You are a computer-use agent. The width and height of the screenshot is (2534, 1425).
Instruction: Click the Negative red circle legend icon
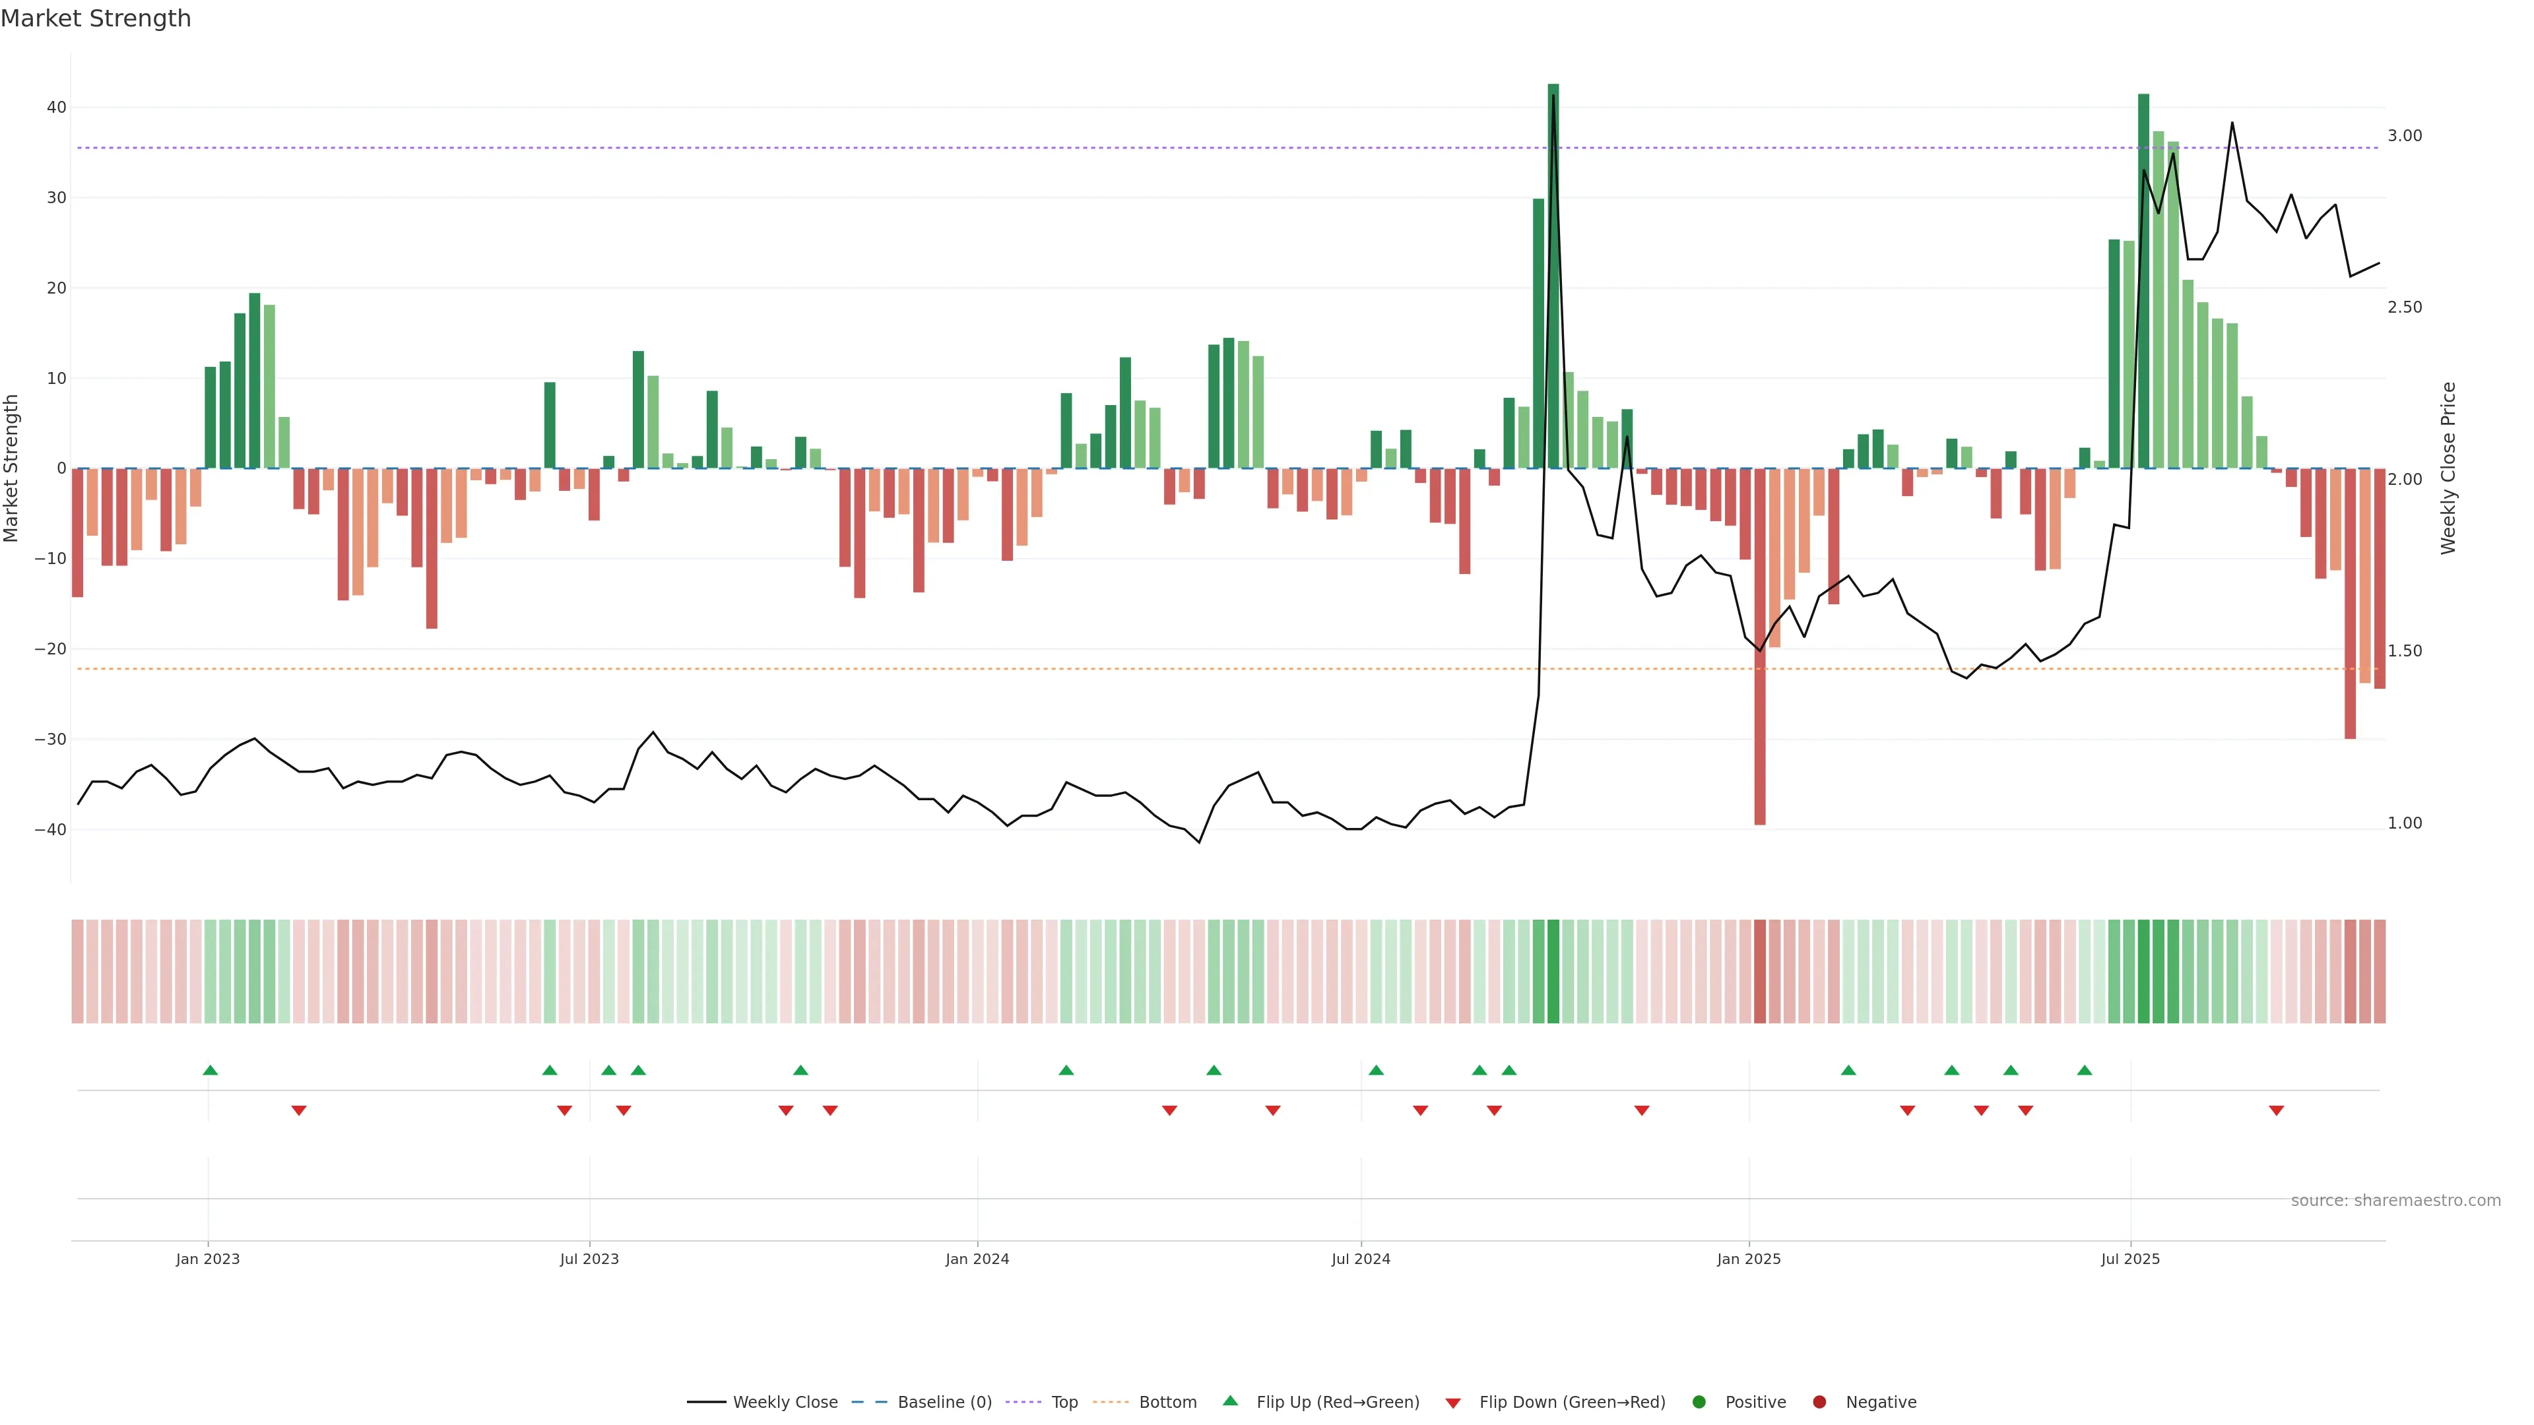coord(1819,1403)
